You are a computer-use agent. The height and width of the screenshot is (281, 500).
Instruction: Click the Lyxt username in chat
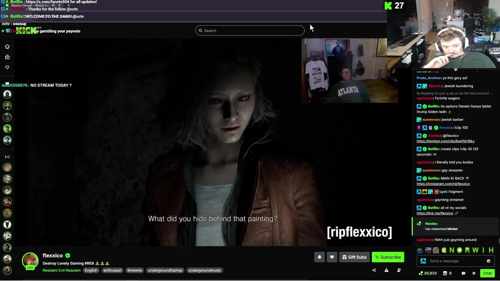[443, 192]
